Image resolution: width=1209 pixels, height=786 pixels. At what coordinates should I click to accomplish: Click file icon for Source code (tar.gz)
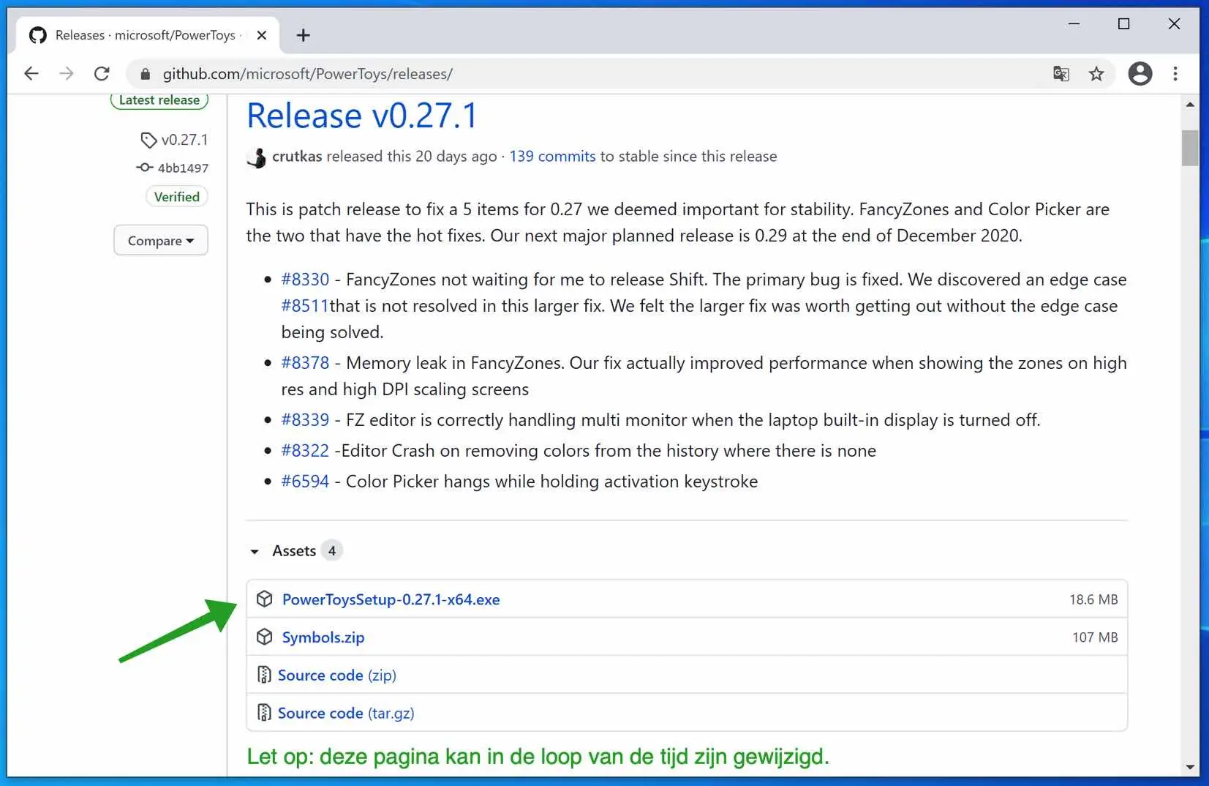click(x=264, y=713)
